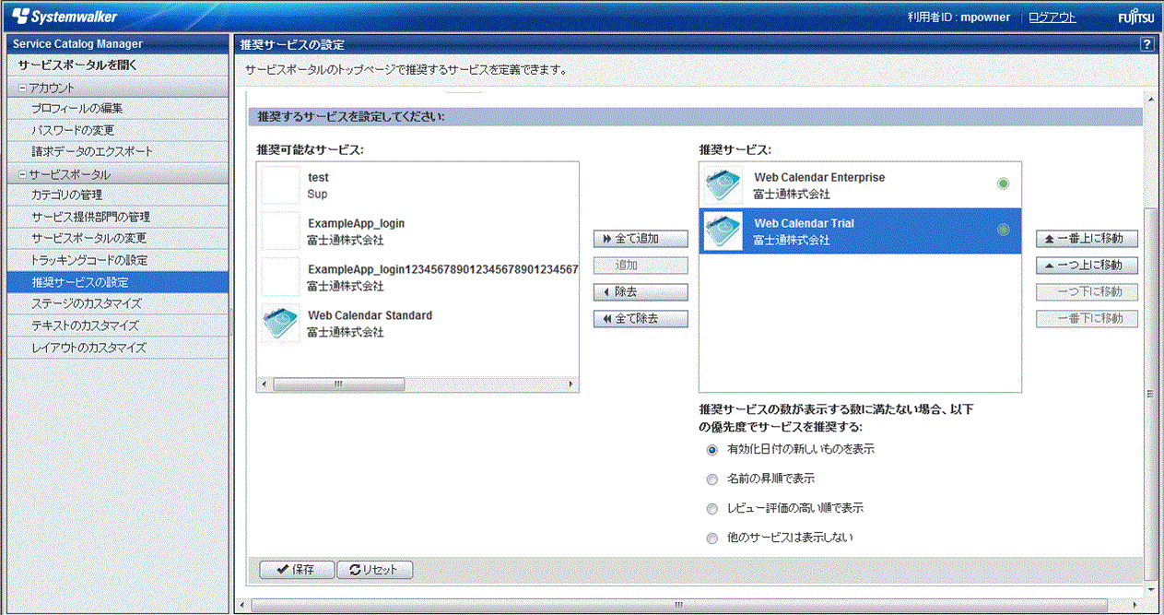Open パスワードの変更 menu item
The image size is (1164, 615).
(x=118, y=130)
